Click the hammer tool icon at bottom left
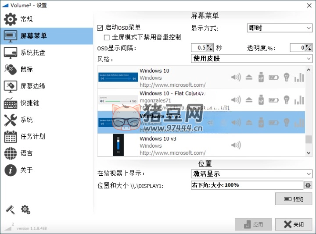Image resolution: width=316 pixels, height=234 pixels. coord(10,210)
